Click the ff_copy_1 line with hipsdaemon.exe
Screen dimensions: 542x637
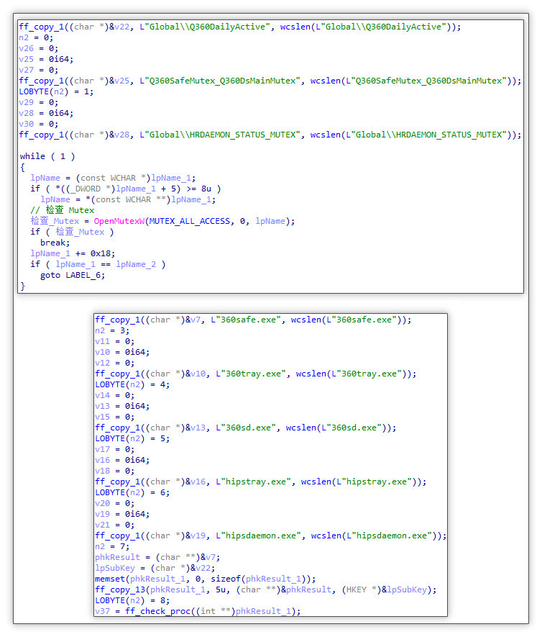270,536
